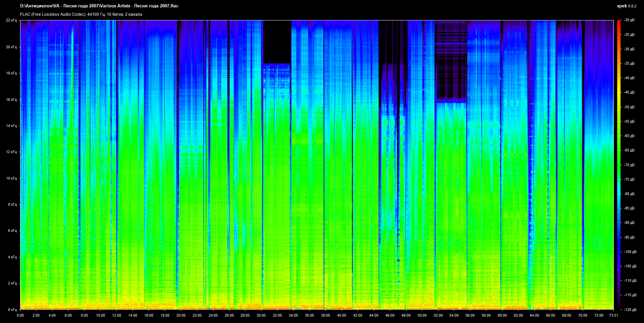Select the 60:00 time axis tick label
Image resolution: width=644 pixels, height=323 pixels.
502,315
